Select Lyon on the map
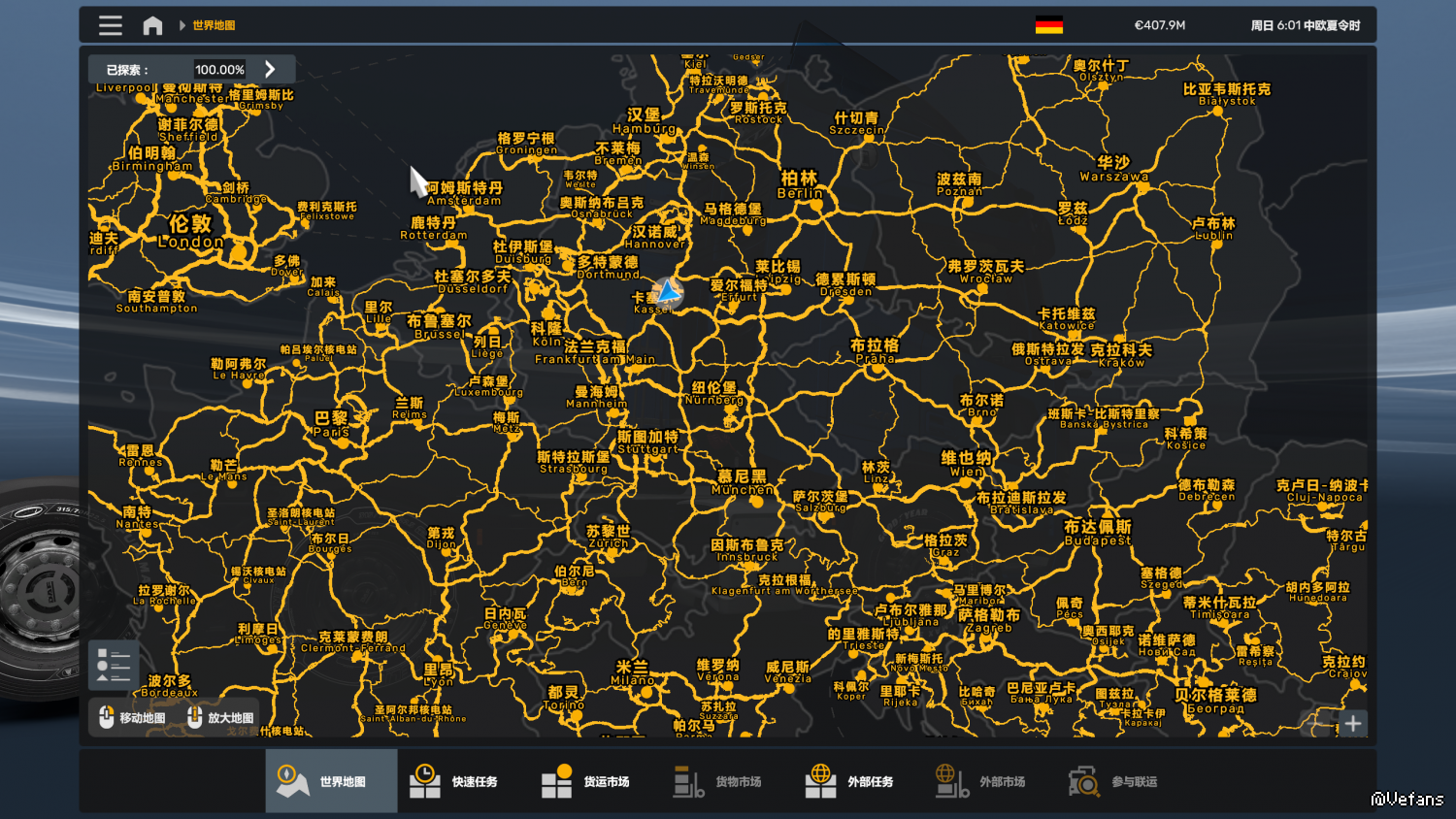The width and height of the screenshot is (1456, 819). click(x=439, y=675)
